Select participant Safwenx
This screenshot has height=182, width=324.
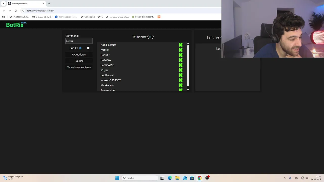[106, 60]
